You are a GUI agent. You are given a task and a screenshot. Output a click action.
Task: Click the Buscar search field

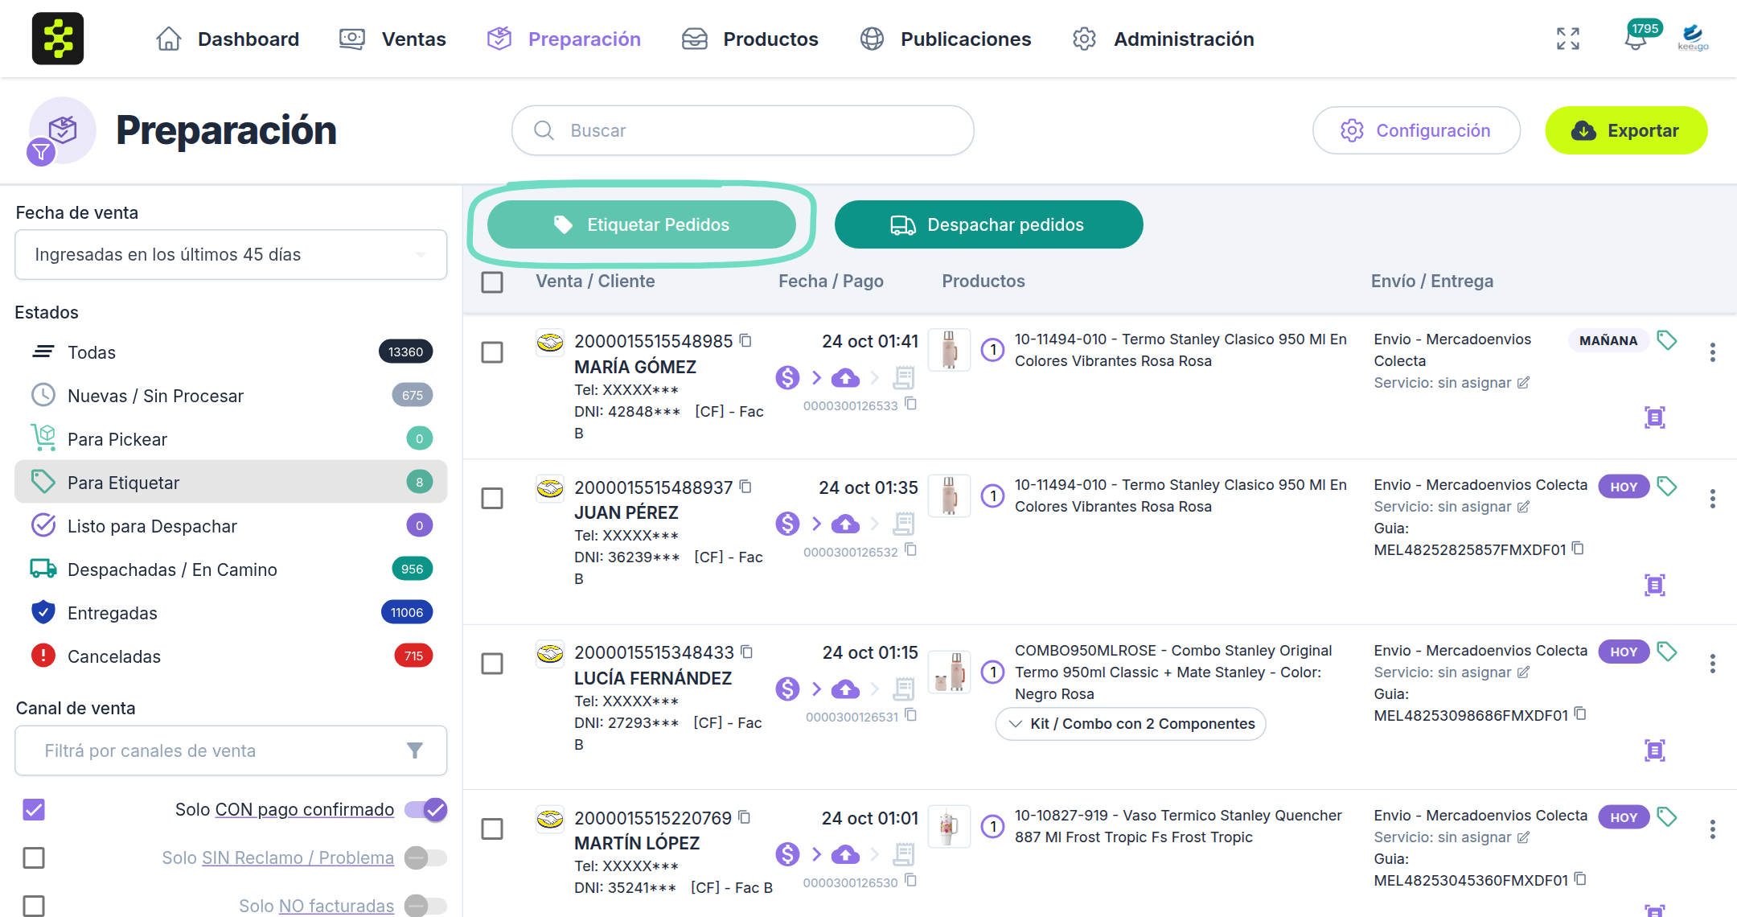click(742, 130)
